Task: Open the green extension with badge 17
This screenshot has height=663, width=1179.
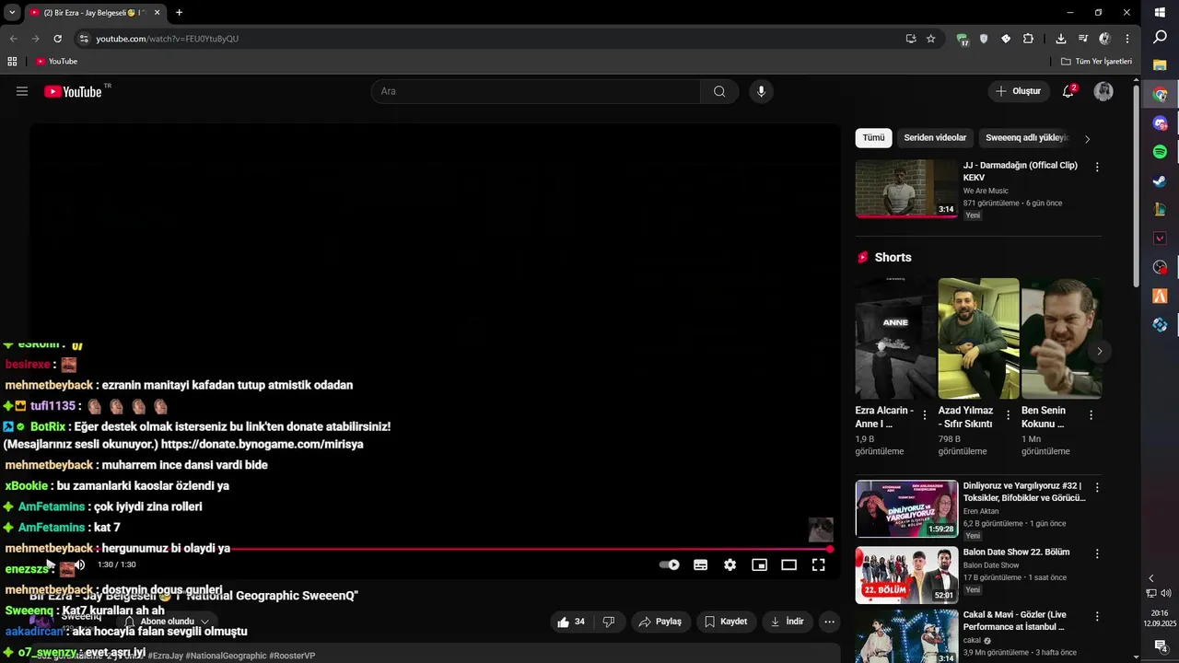Action: point(963,39)
